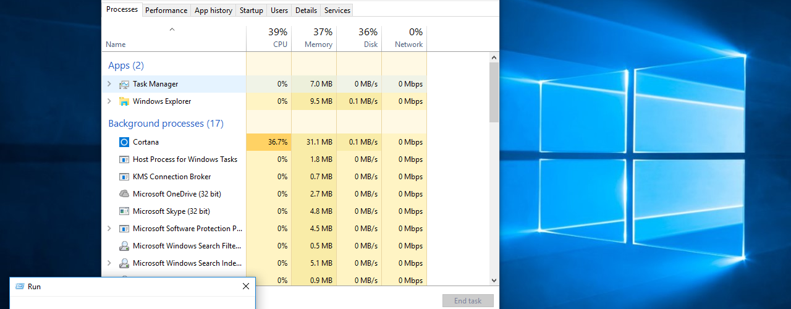Sort by the Disk column header
The image size is (791, 309).
click(x=359, y=38)
